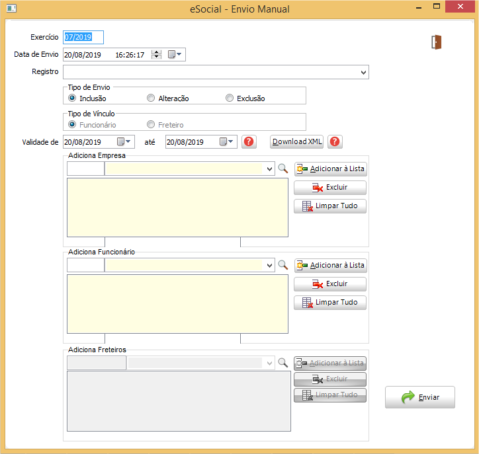The height and width of the screenshot is (454, 479).
Task: Expand the Adiciona Empresa combo box
Action: (x=269, y=169)
